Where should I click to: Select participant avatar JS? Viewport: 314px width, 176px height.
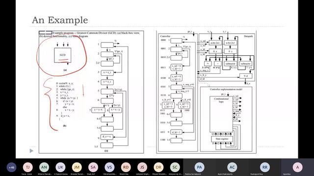click(x=142, y=167)
